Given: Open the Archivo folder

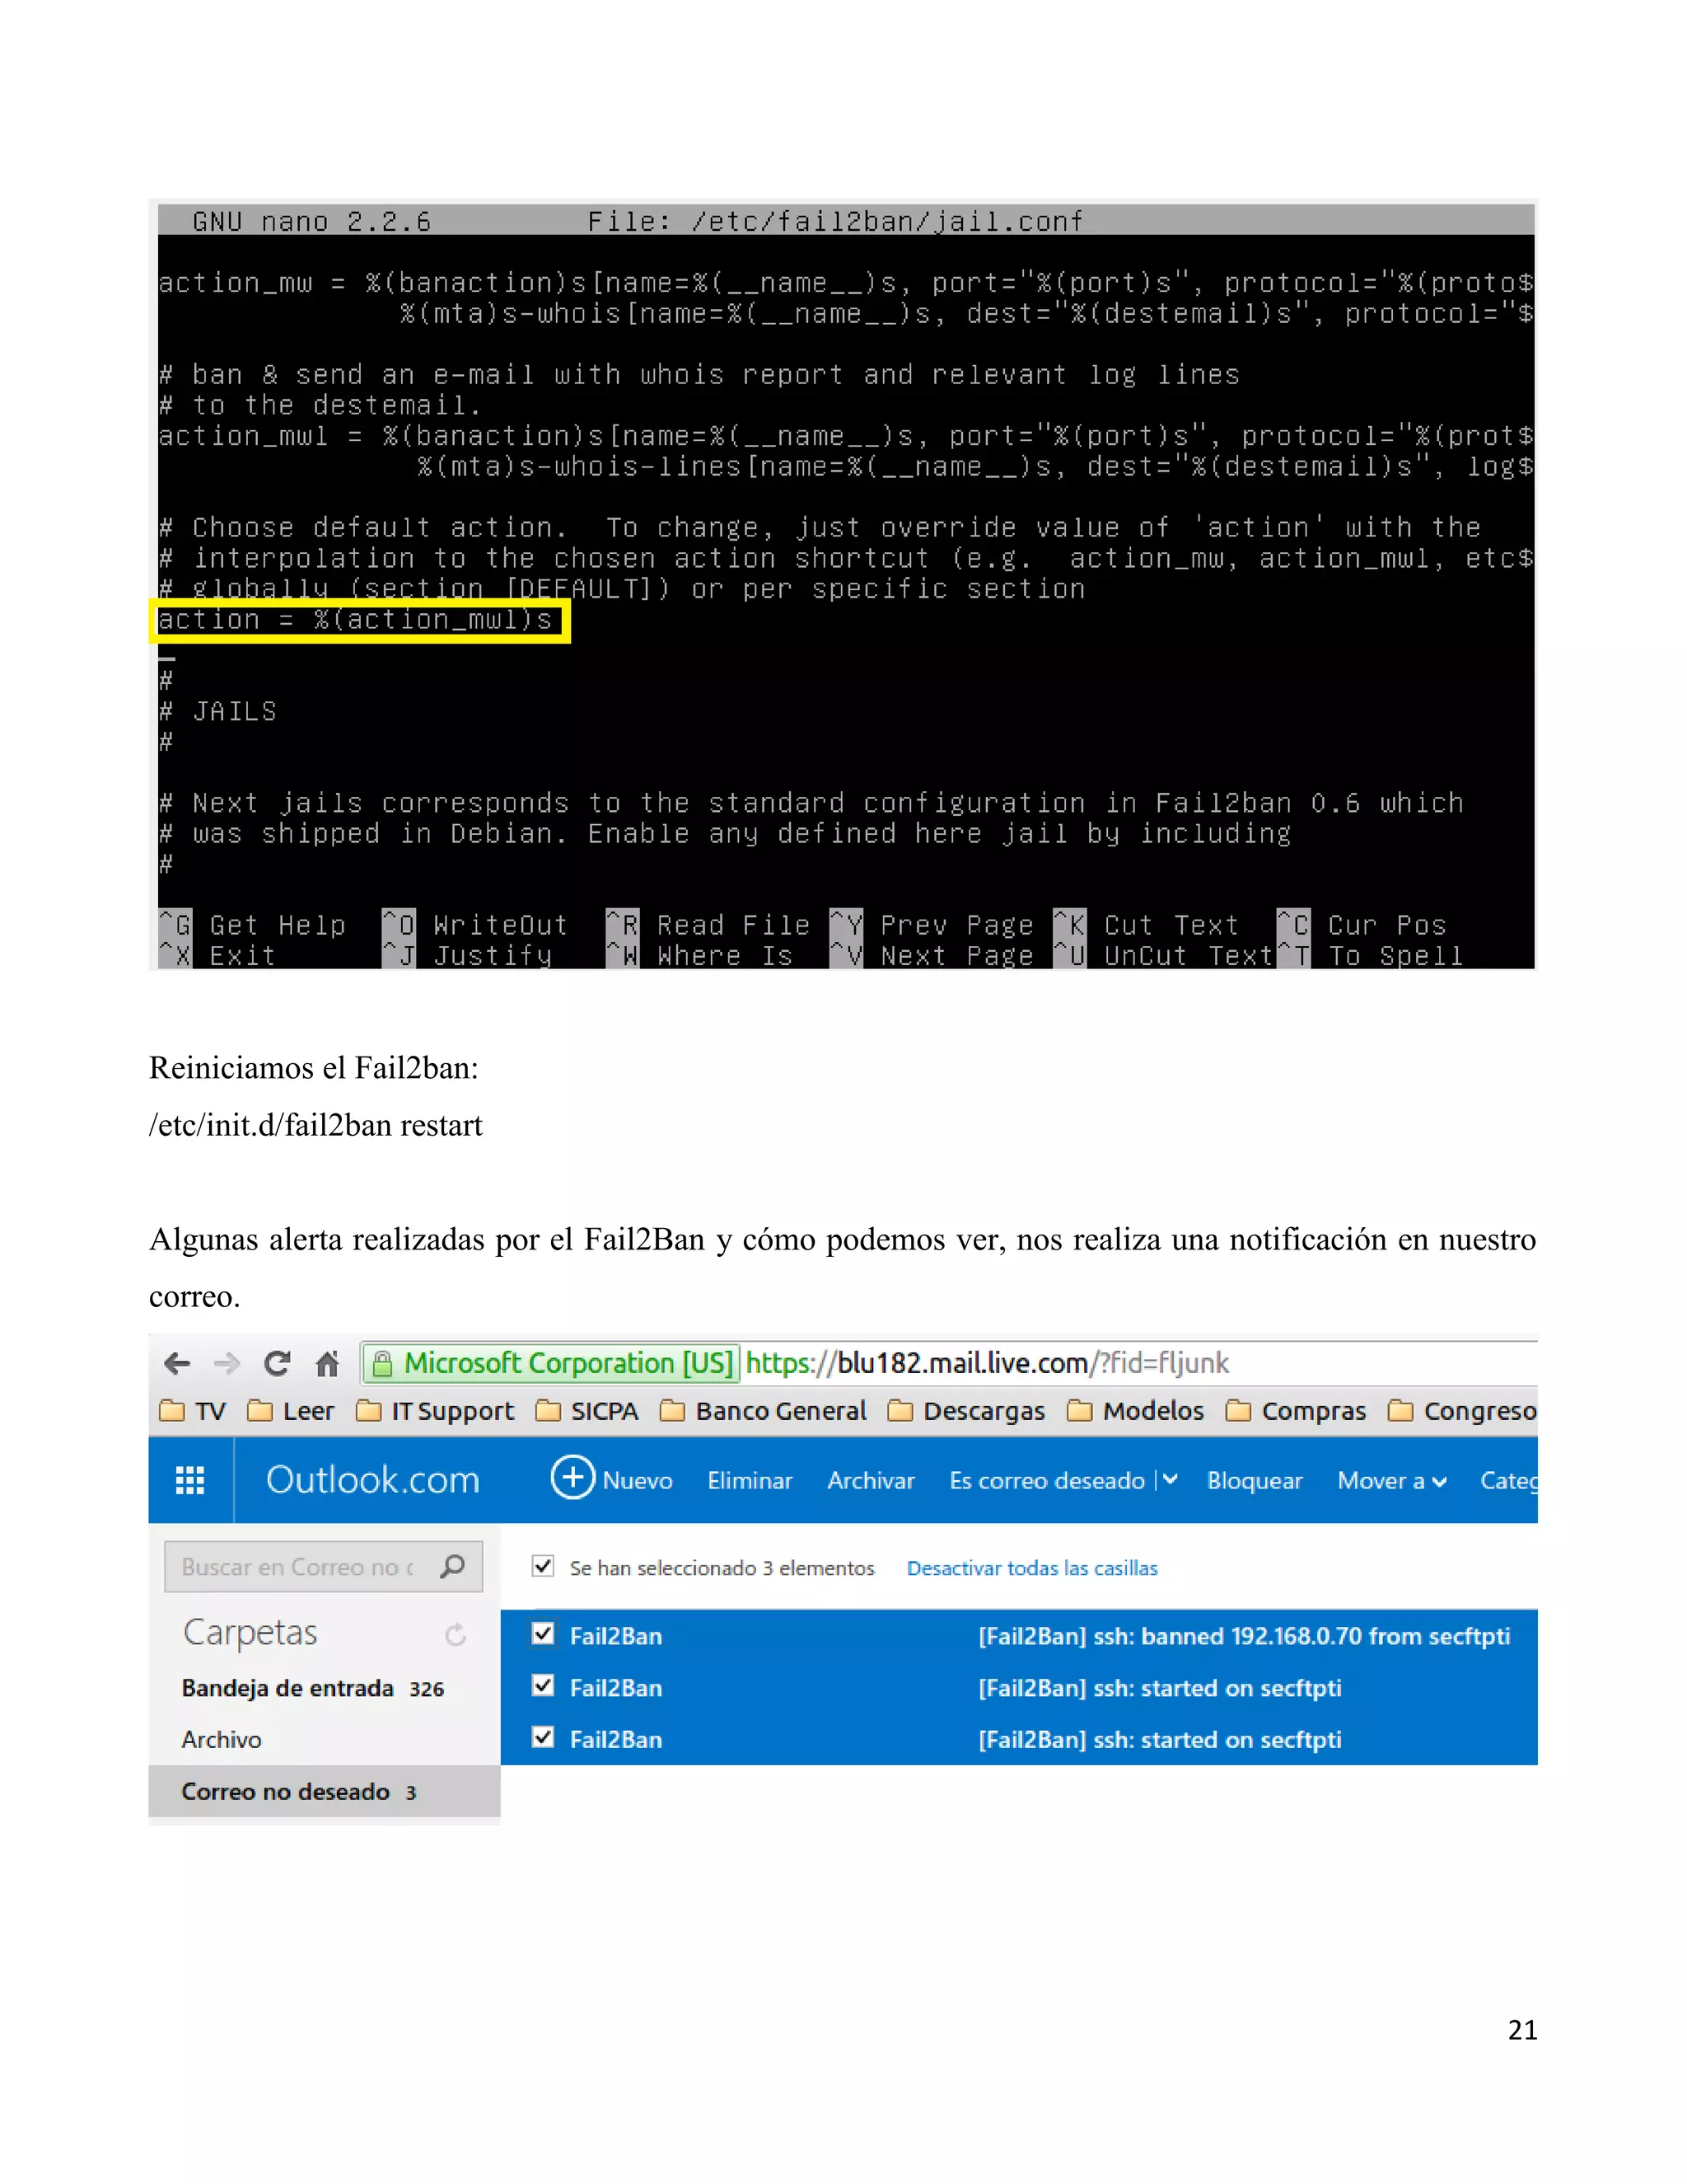Looking at the screenshot, I should (221, 1740).
